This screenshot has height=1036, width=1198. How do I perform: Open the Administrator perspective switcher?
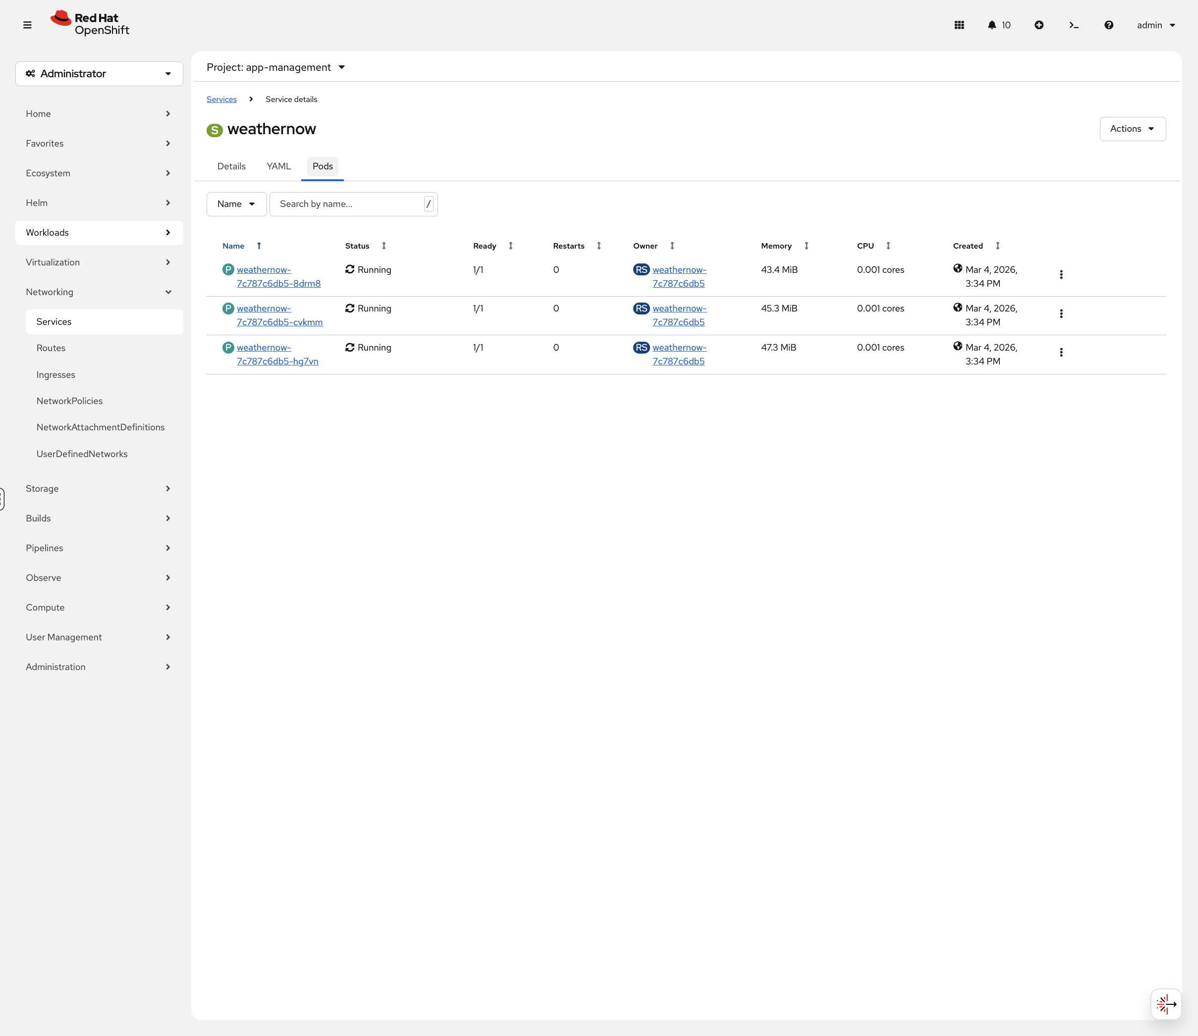click(99, 73)
